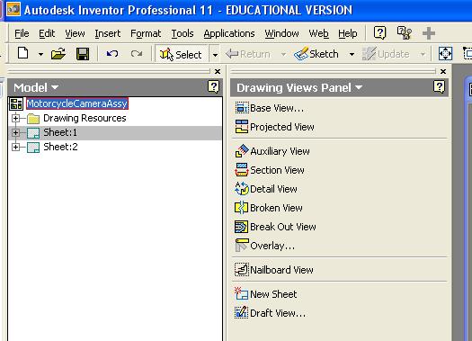Click the Undo arrow icon

(x=112, y=54)
